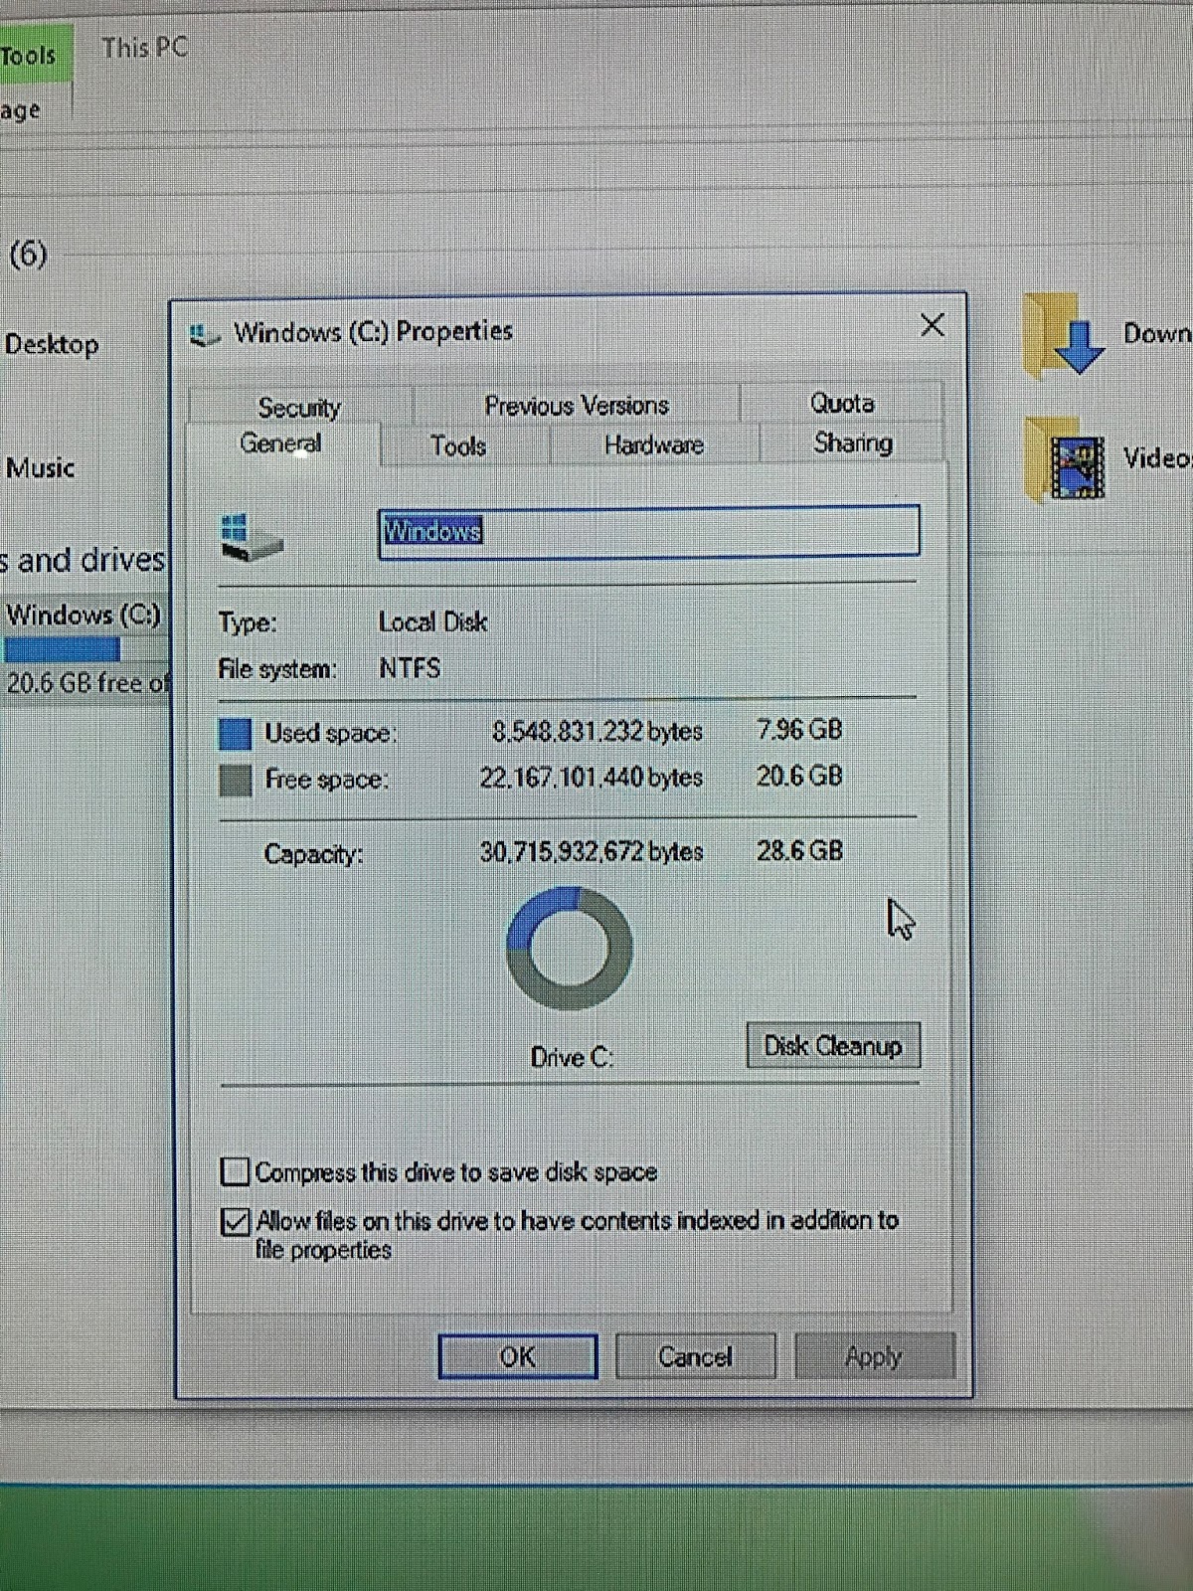
Task: Click the "20.6 GB" free space value in the dialog
Action: 799,776
